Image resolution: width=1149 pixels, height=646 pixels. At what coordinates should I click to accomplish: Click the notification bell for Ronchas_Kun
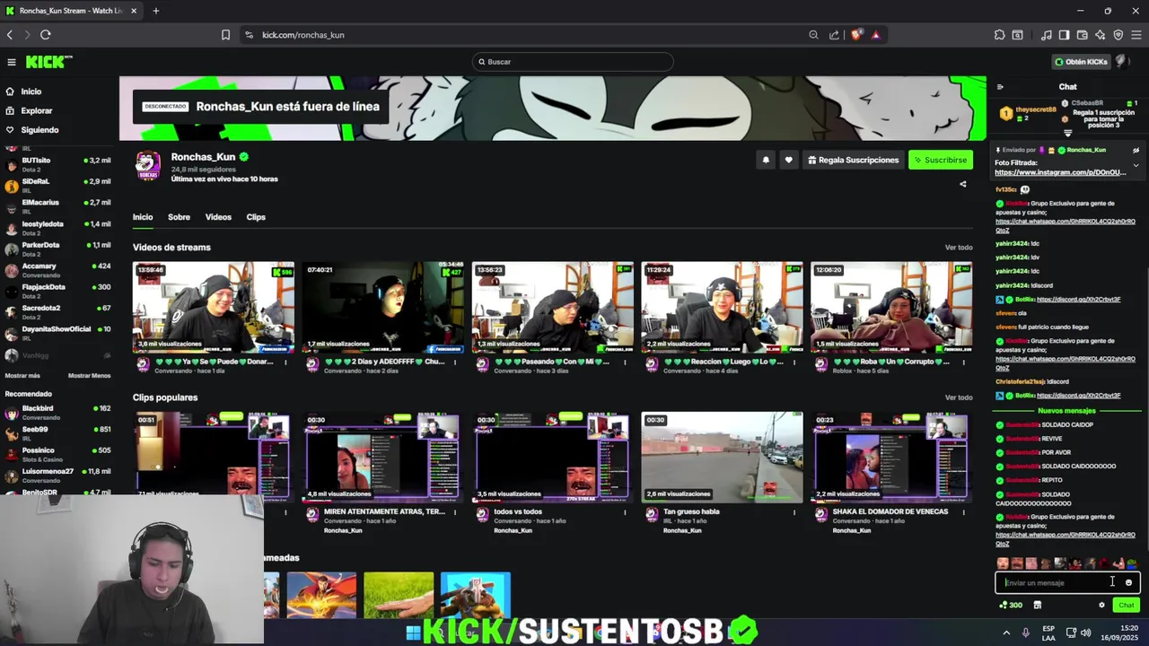pyautogui.click(x=766, y=160)
